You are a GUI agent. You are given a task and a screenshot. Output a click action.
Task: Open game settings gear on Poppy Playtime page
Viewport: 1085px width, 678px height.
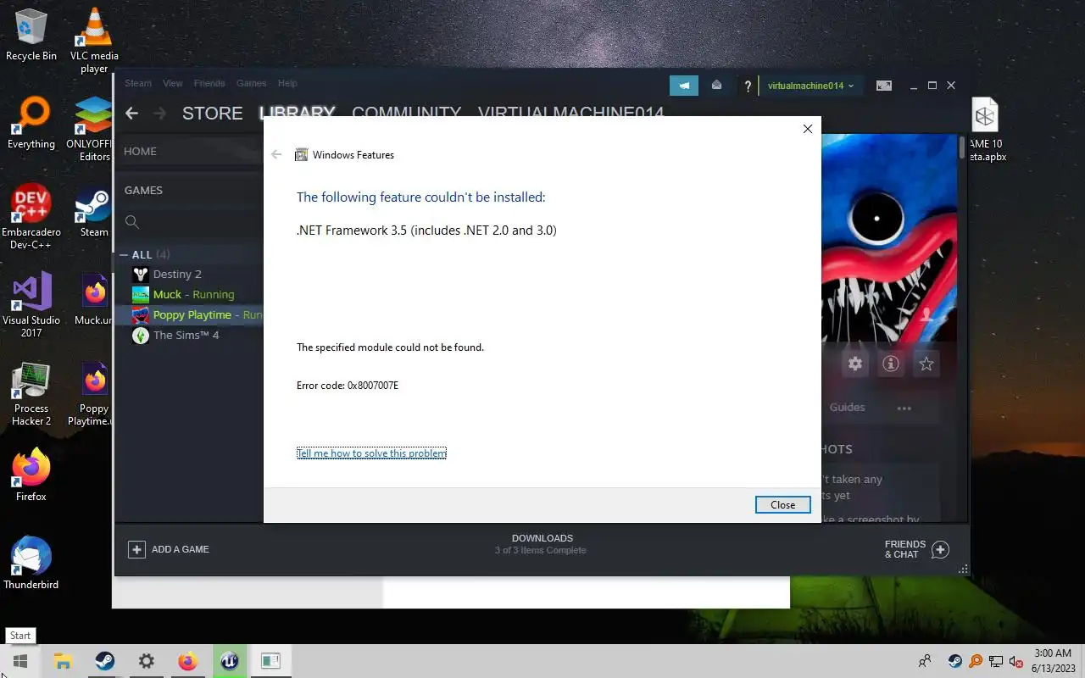(855, 364)
